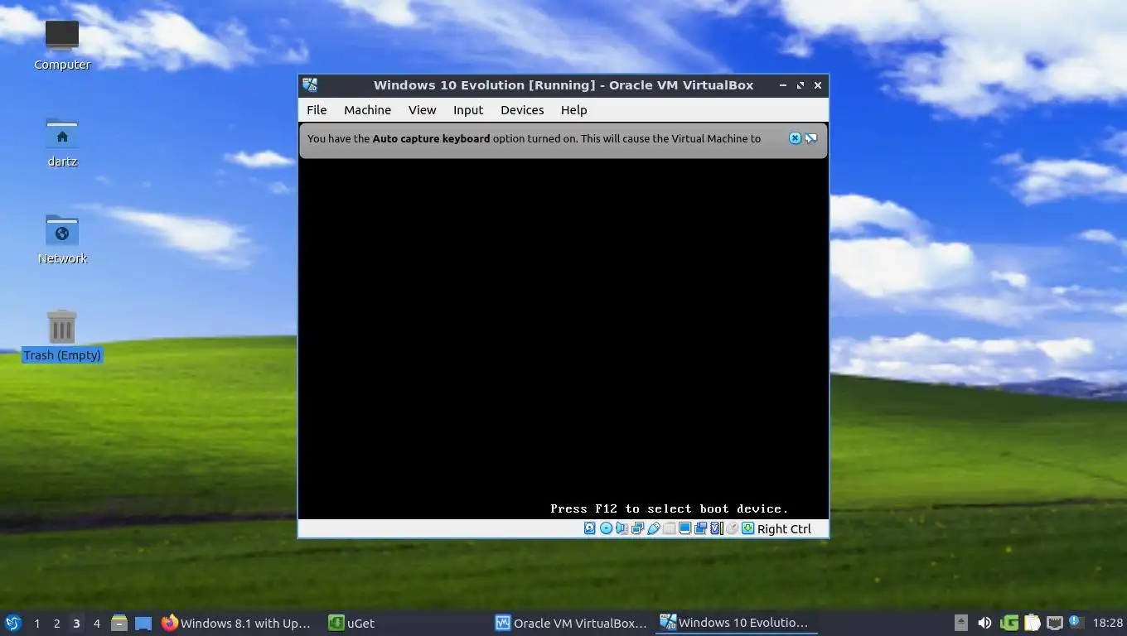Click the green keyboard capture arrow icon
1127x636 pixels.
747,528
